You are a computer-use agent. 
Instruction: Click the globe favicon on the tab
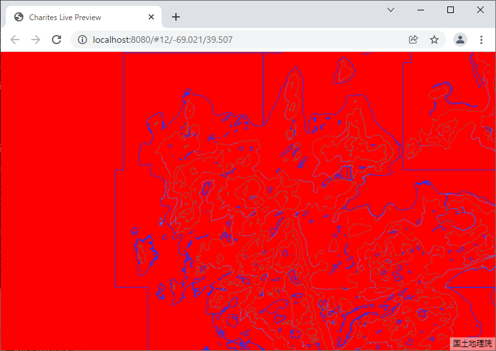19,17
